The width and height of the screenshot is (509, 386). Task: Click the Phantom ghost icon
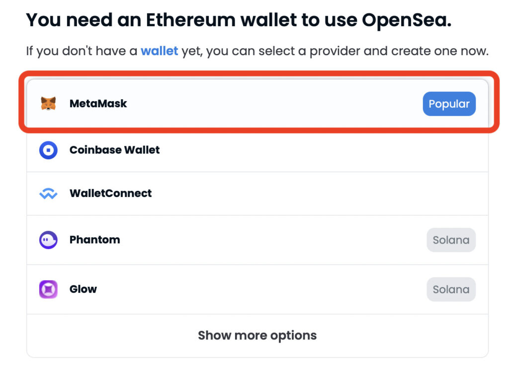pyautogui.click(x=48, y=240)
